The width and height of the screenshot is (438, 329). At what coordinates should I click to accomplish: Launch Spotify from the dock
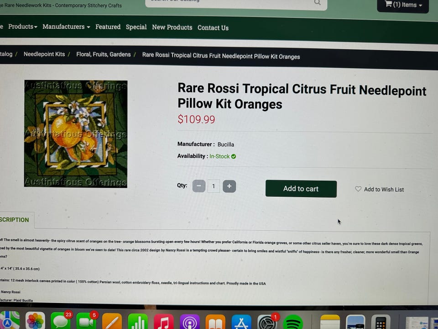[293, 322]
